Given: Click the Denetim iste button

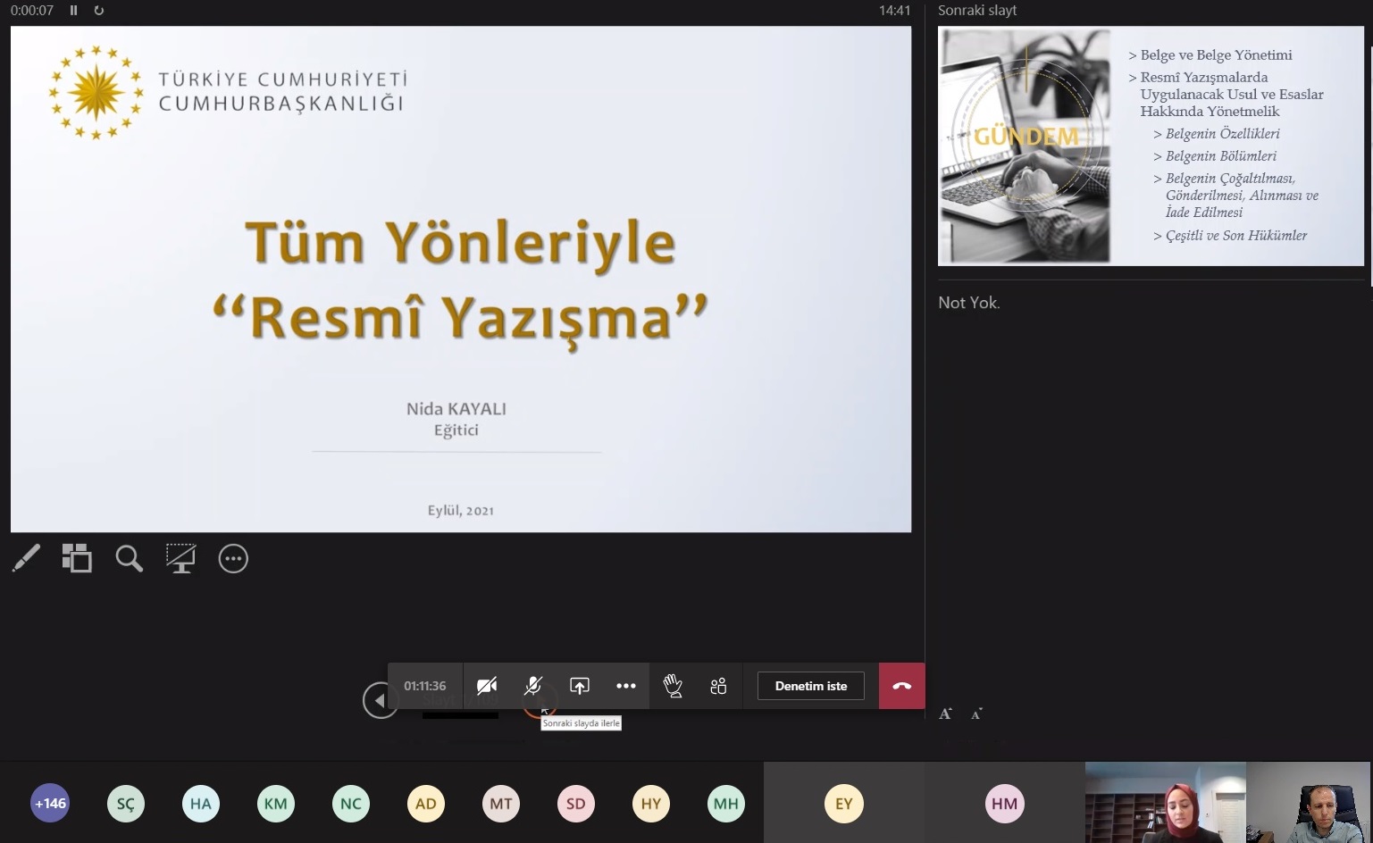Looking at the screenshot, I should [x=810, y=686].
